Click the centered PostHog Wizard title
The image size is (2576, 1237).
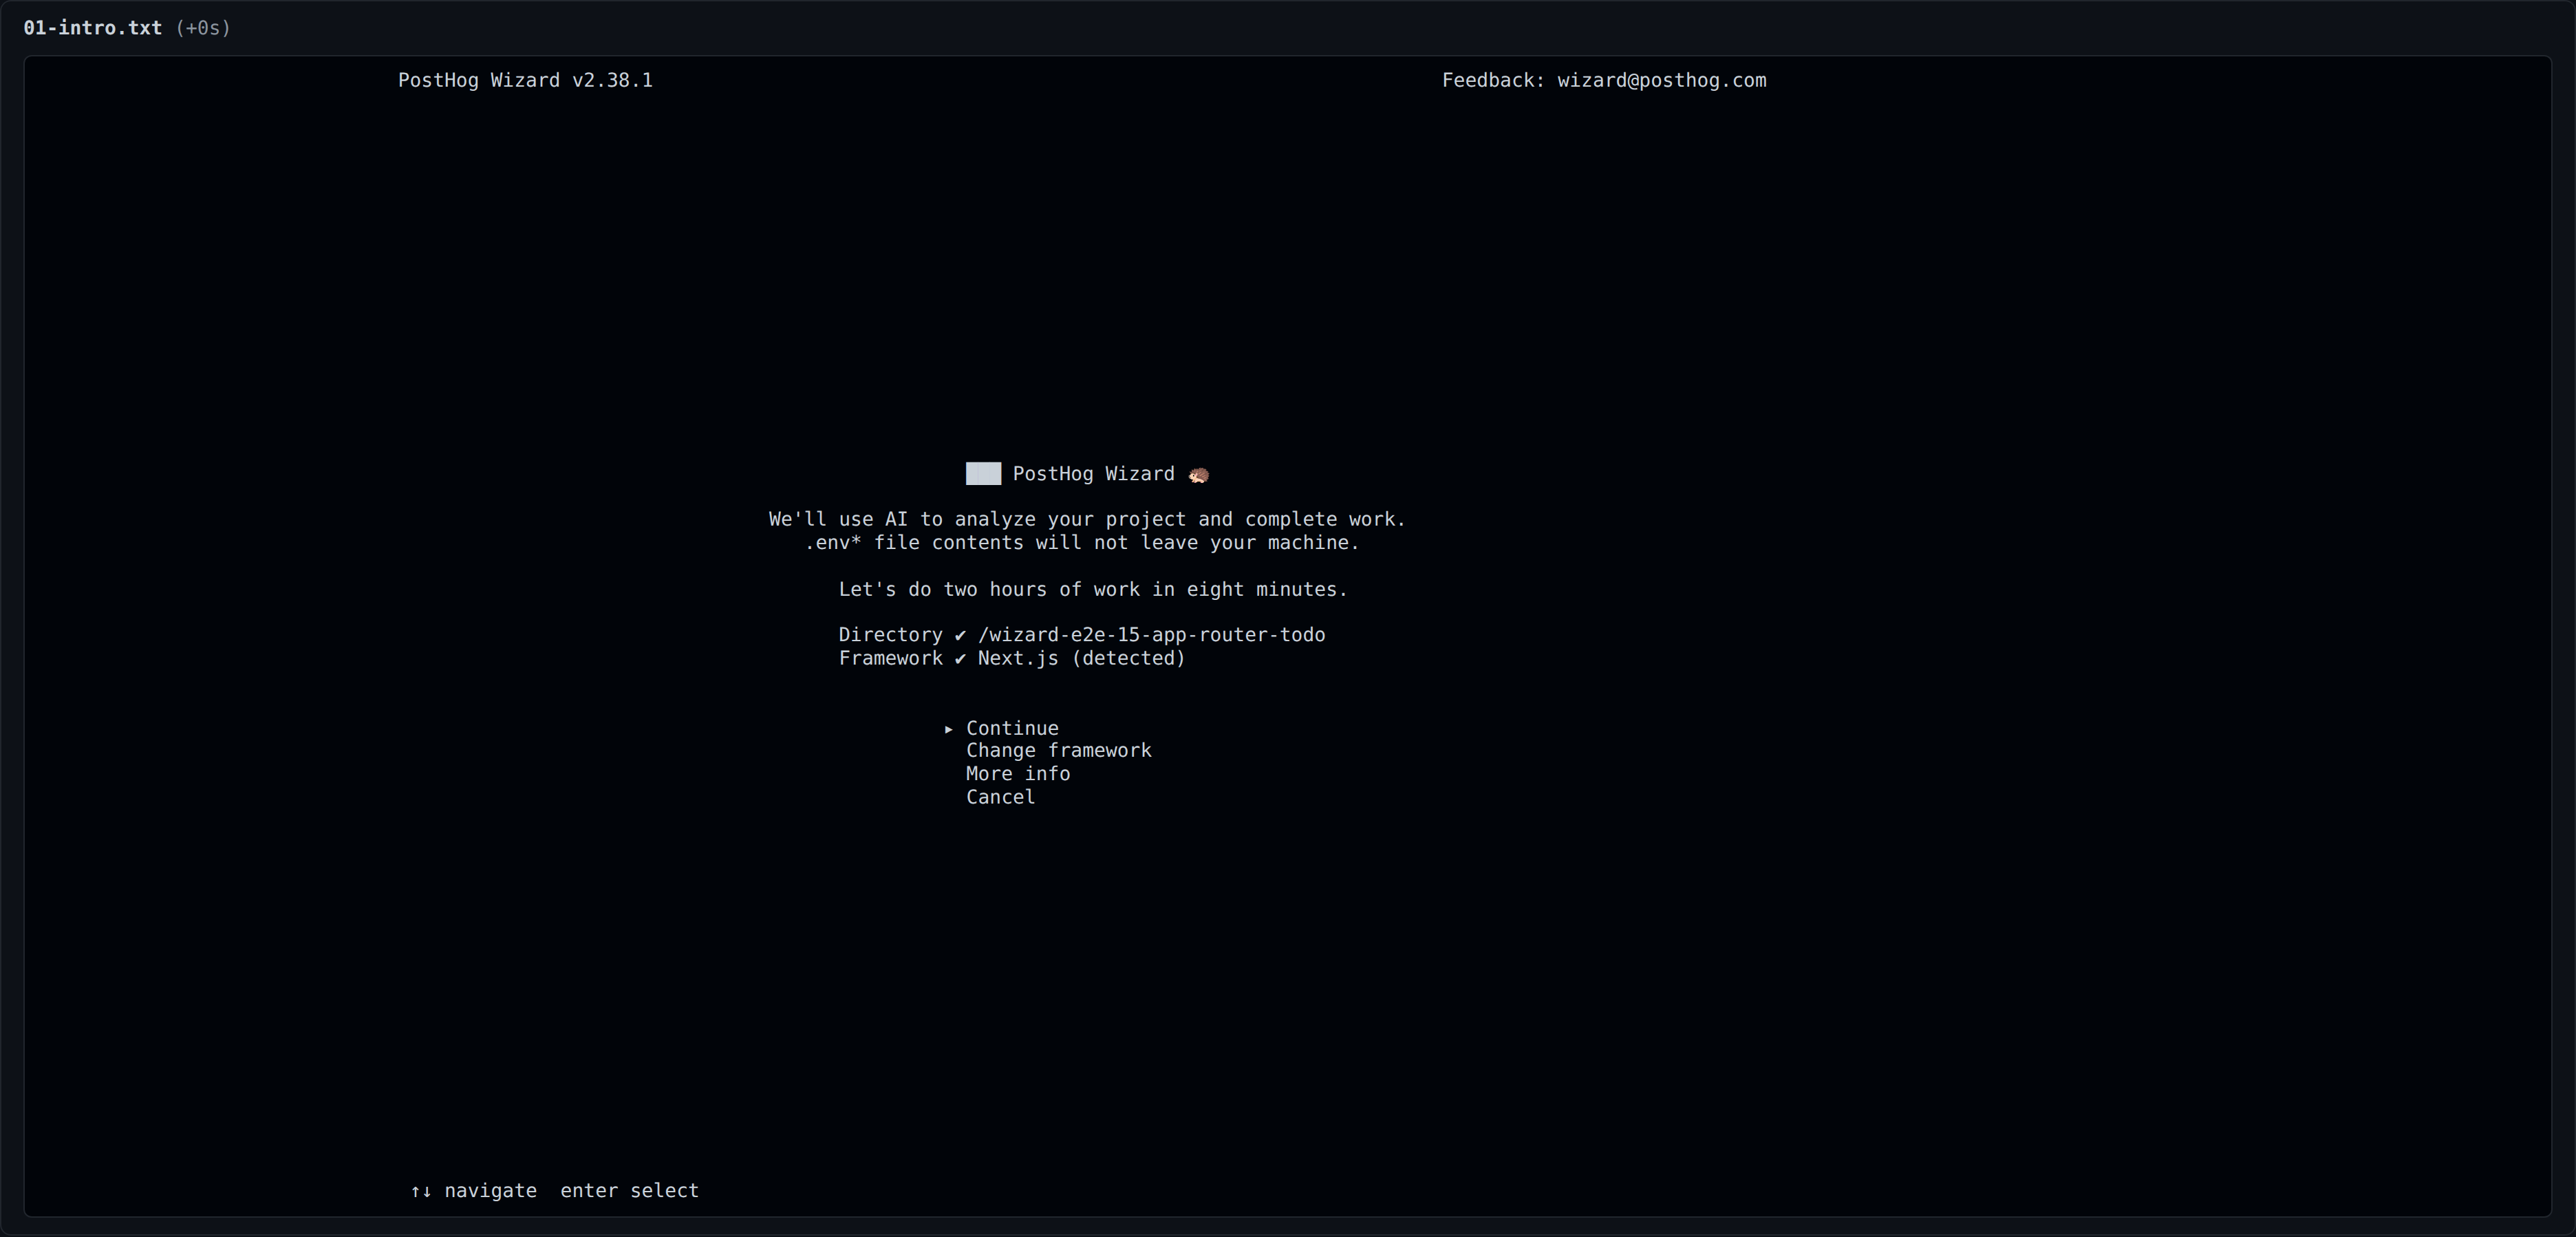tap(1093, 474)
